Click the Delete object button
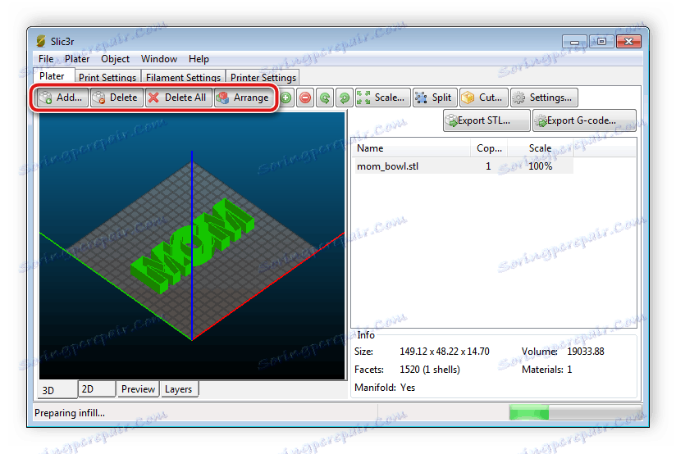The width and height of the screenshot is (676, 454). 116,98
